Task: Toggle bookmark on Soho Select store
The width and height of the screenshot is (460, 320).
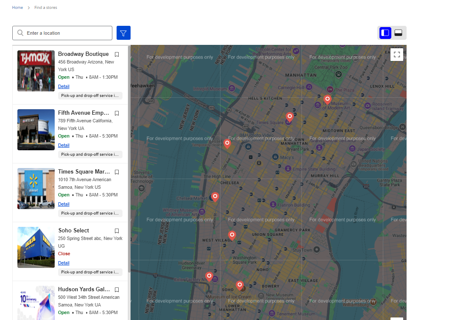Action: pos(117,231)
